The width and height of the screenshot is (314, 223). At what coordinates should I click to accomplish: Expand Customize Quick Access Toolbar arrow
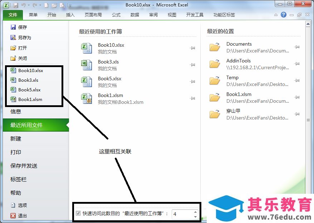(70, 6)
